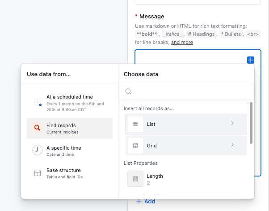Click the 'Date and time' subtitle
Viewport: 269px width, 211px height.
[60, 155]
